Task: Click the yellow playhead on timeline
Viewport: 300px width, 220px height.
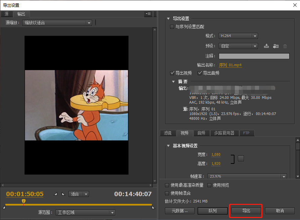Action: pyautogui.click(x=24, y=201)
